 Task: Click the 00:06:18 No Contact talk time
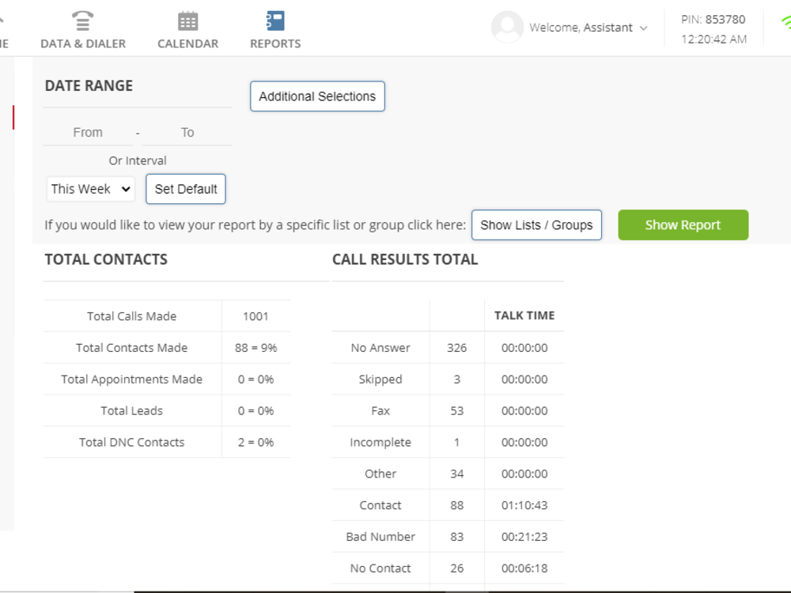click(524, 568)
